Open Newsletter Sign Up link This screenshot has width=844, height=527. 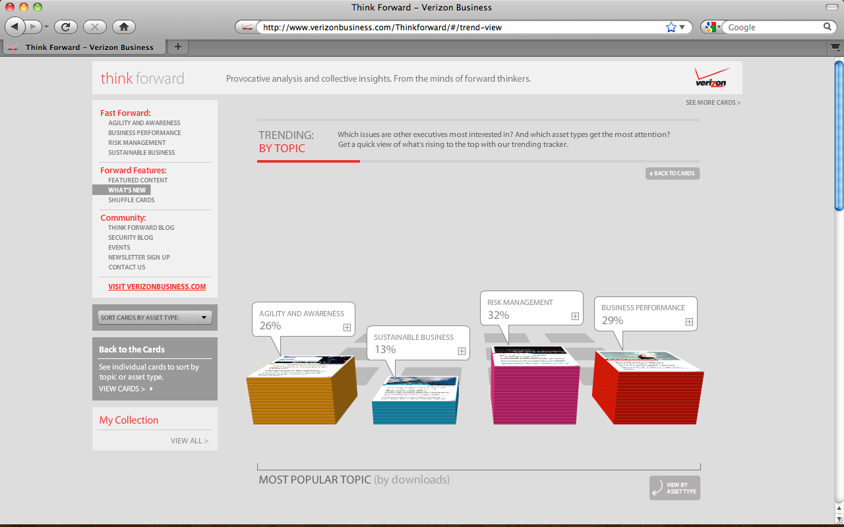click(x=139, y=258)
